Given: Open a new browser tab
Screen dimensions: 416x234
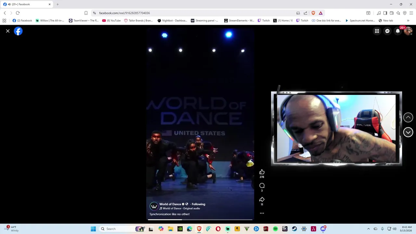Looking at the screenshot, I should [x=58, y=4].
